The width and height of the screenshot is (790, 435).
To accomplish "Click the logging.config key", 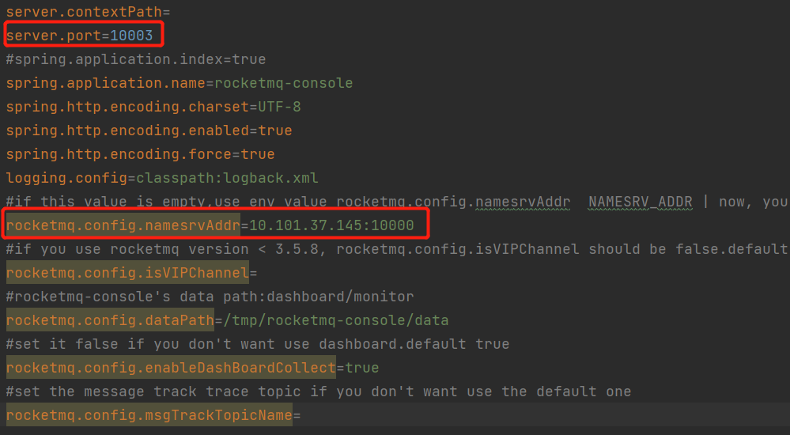I will tap(66, 177).
